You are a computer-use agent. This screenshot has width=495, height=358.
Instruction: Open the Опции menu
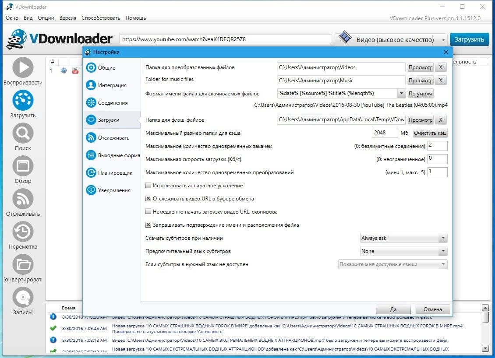(x=46, y=18)
